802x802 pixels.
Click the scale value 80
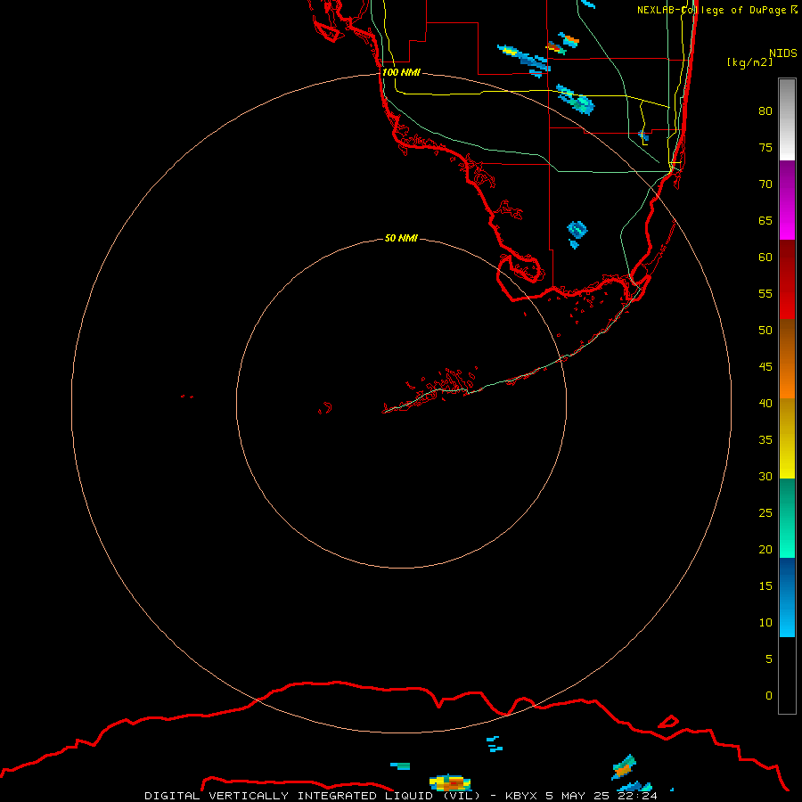pyautogui.click(x=765, y=111)
